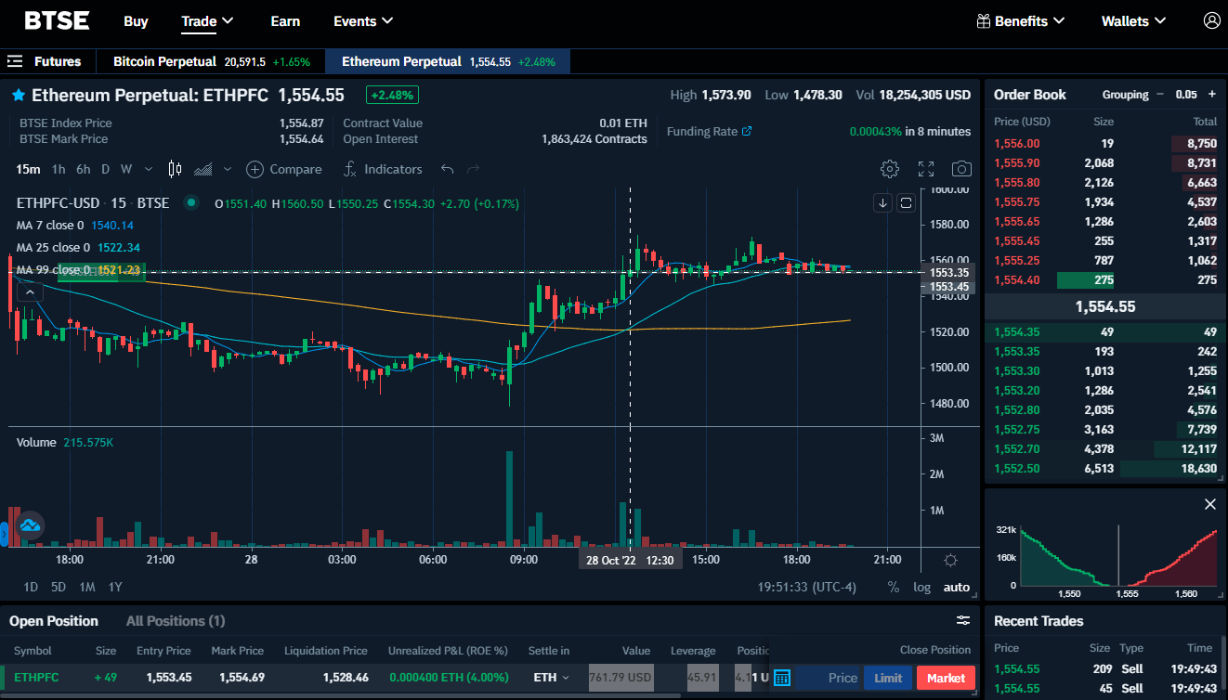The width and height of the screenshot is (1228, 700).
Task: Toggle percent scale on the chart
Action: pyautogui.click(x=893, y=587)
